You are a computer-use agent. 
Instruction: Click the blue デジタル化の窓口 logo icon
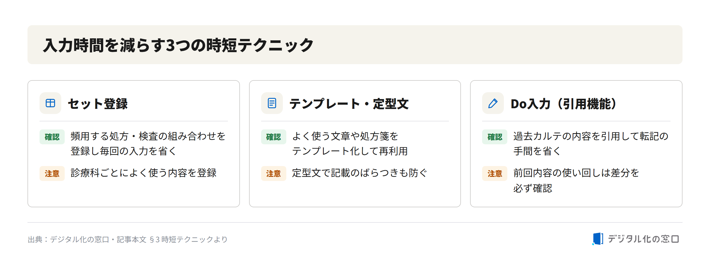[x=597, y=239]
